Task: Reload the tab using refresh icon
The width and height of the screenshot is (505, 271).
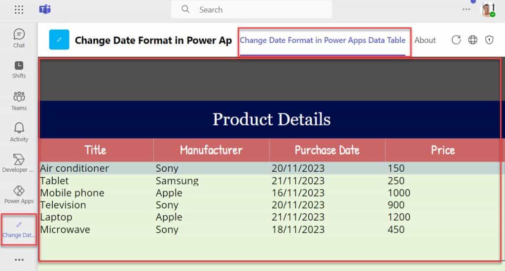Action: click(456, 40)
